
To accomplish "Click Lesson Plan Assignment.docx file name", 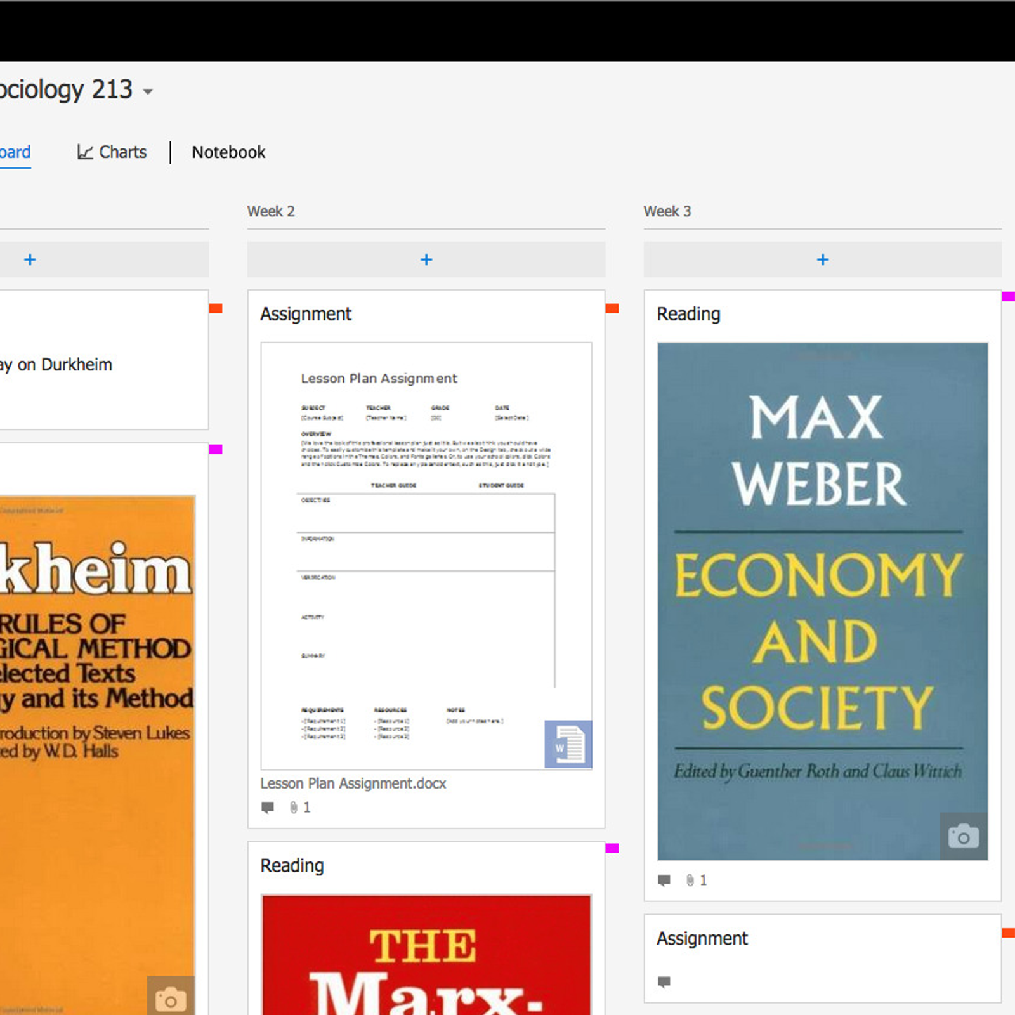I will tap(353, 783).
